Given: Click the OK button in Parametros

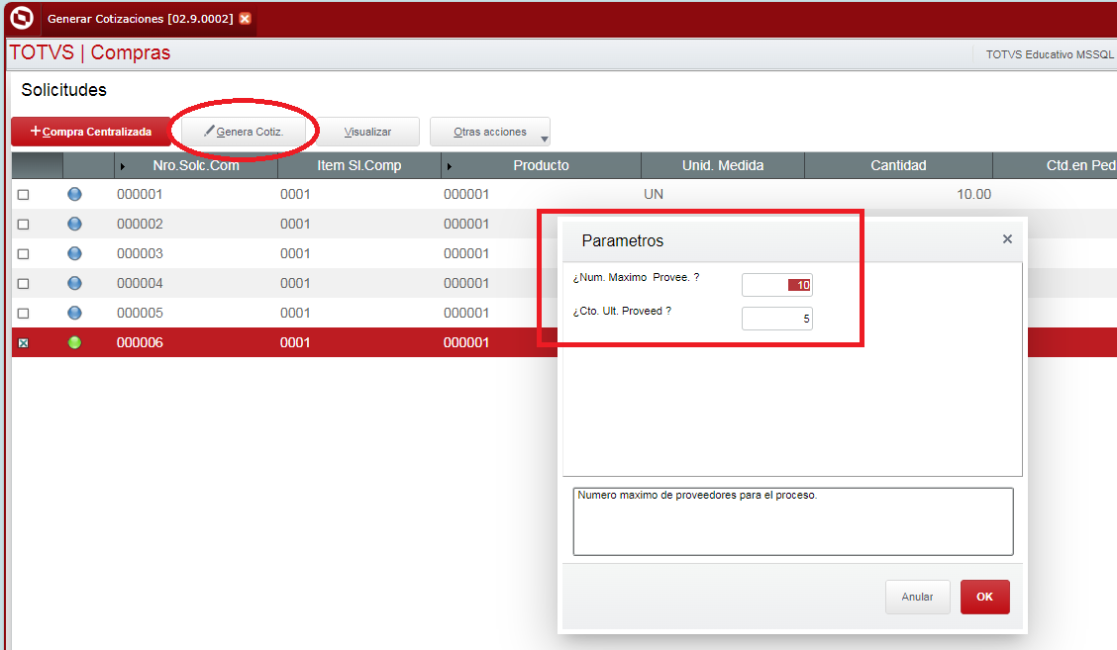Looking at the screenshot, I should (x=984, y=597).
